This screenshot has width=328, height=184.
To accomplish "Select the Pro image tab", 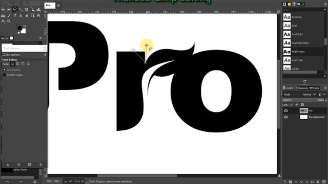I will pos(50,6).
